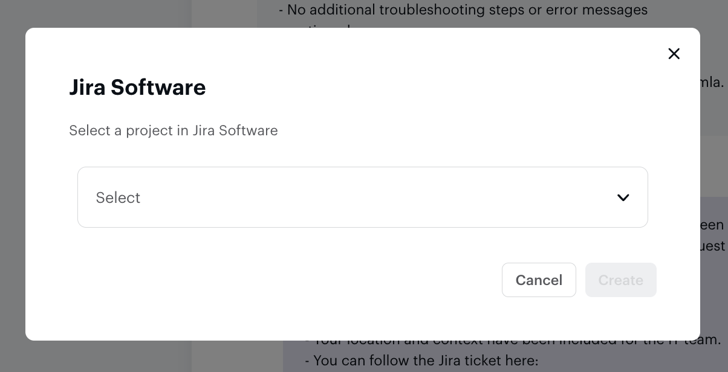This screenshot has width=728, height=372.
Task: Open the Select project dropdown field
Action: [362, 197]
